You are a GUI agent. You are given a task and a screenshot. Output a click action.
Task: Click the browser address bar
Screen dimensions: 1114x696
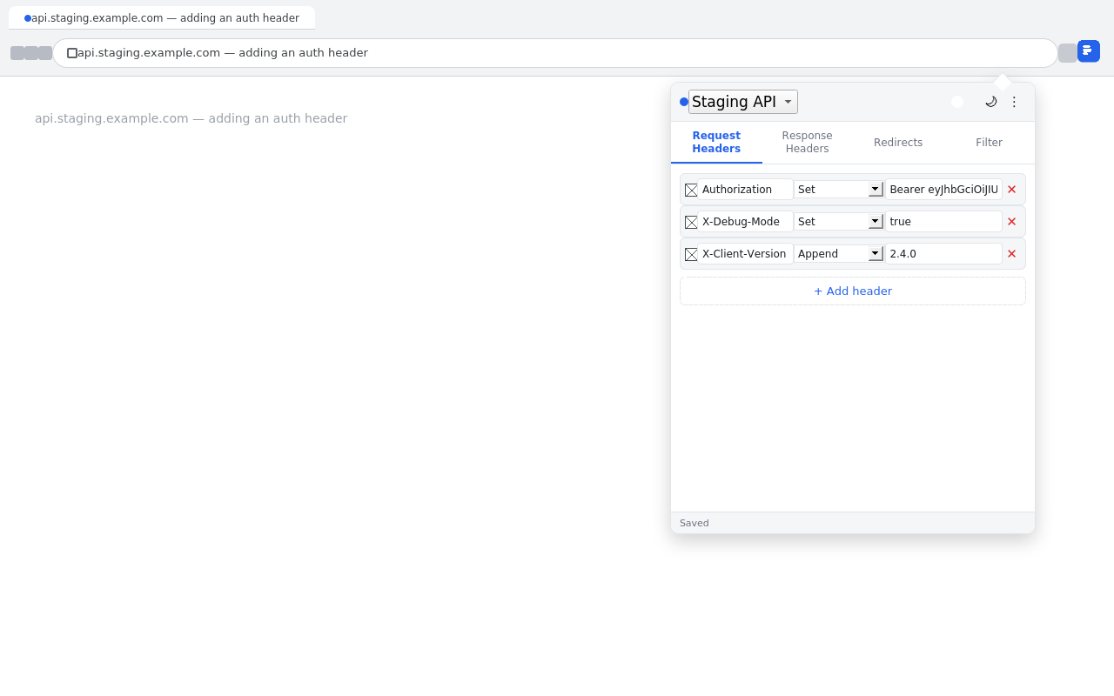(x=555, y=53)
